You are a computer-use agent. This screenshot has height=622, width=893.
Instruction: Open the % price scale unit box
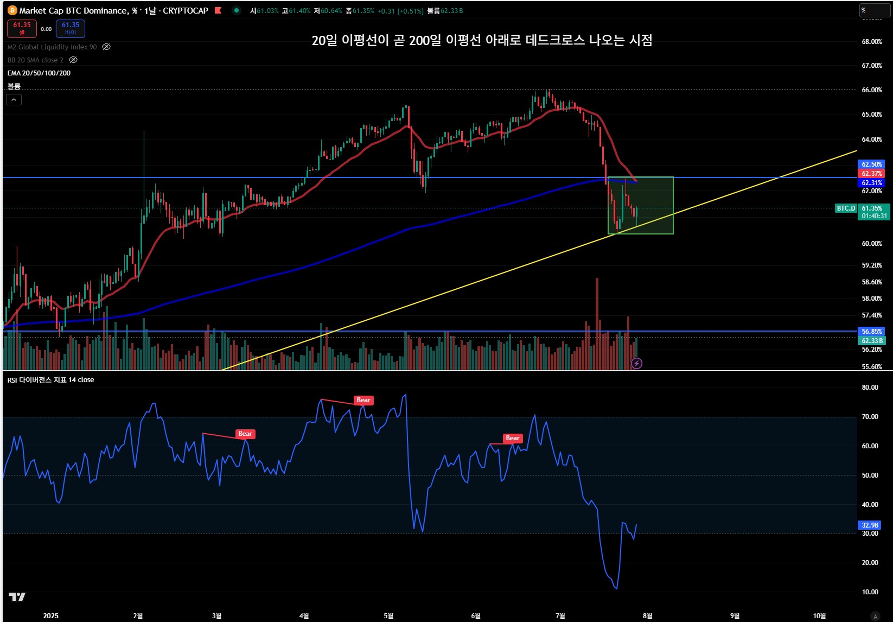coord(875,10)
